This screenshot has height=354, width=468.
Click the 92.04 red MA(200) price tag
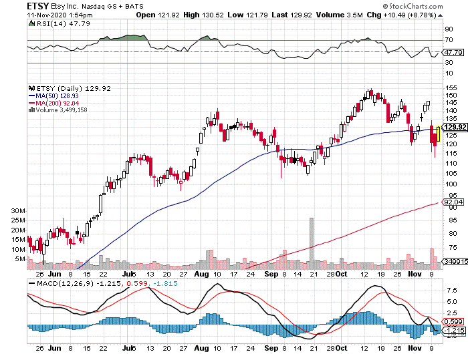pos(453,202)
